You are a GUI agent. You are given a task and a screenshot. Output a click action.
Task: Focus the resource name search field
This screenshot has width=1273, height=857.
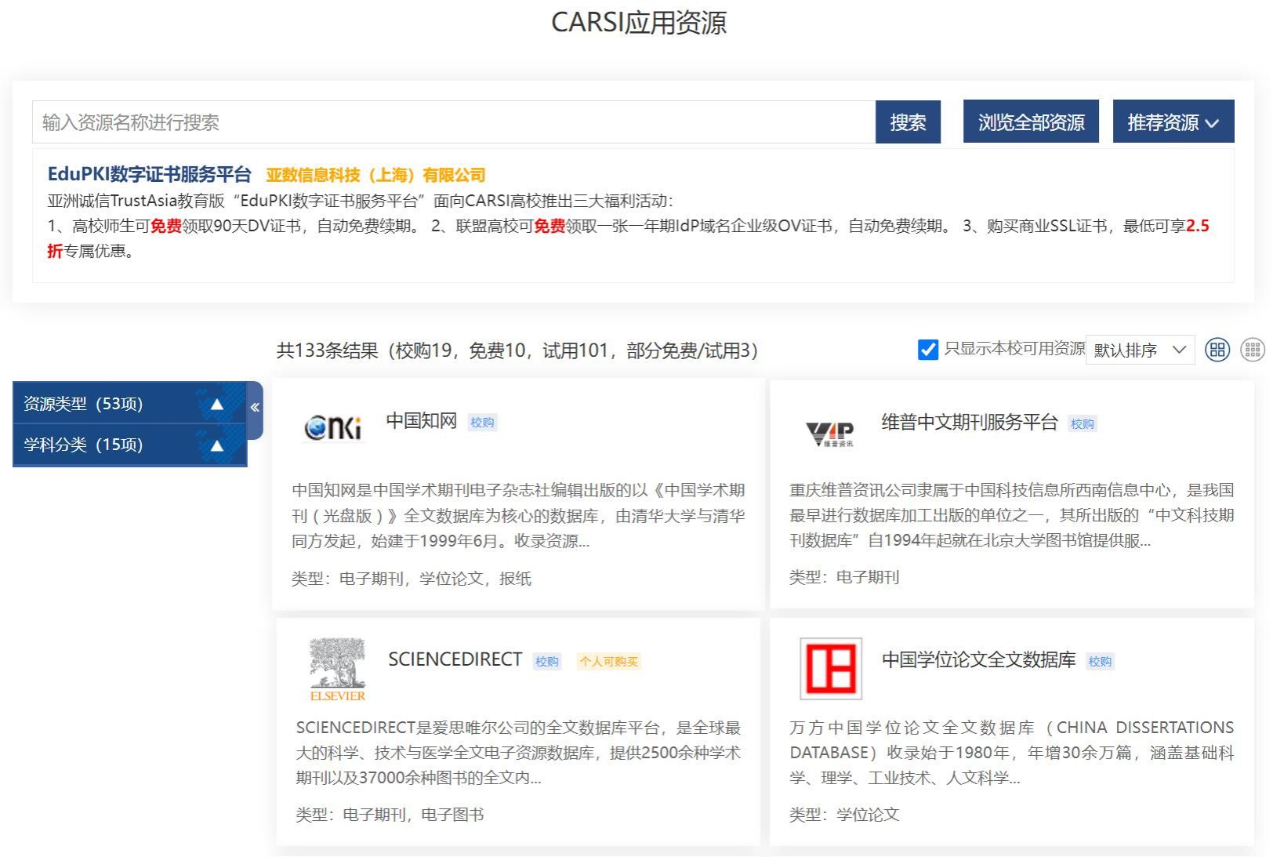click(x=453, y=122)
